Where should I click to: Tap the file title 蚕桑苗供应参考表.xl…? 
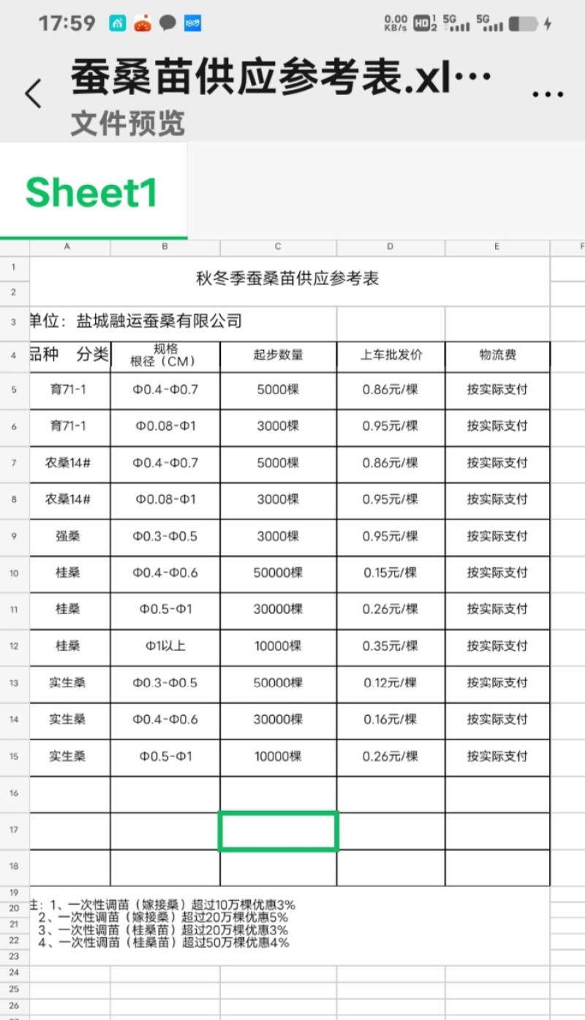coord(281,79)
